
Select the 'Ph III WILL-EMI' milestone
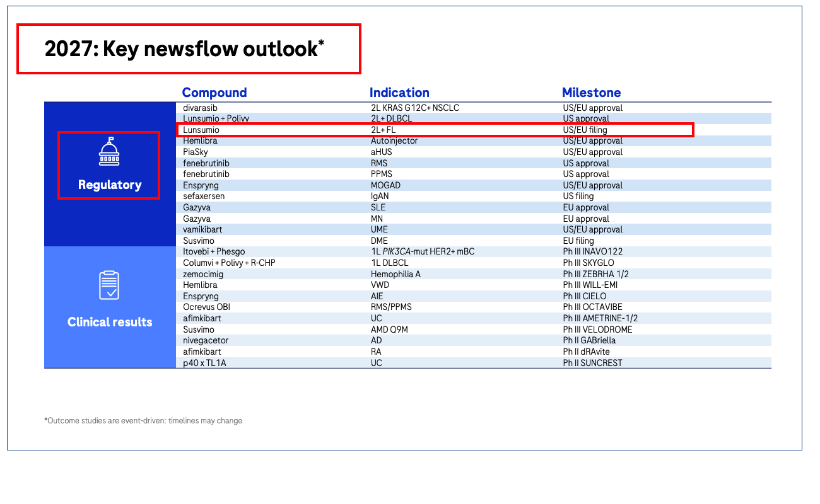pos(590,285)
